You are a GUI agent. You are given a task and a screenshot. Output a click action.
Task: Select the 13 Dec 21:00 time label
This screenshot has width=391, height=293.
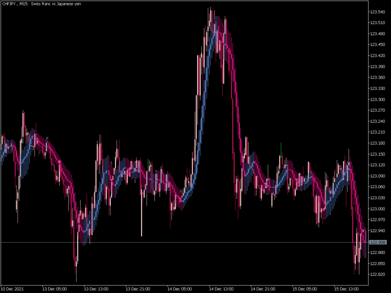[138, 289]
